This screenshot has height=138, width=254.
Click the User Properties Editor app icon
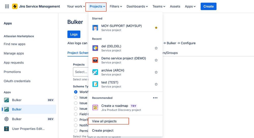coord(6,129)
